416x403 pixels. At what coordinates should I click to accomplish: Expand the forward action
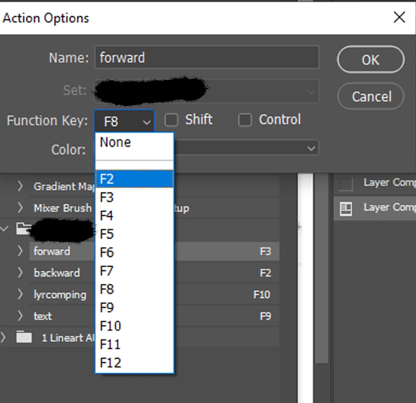point(20,251)
